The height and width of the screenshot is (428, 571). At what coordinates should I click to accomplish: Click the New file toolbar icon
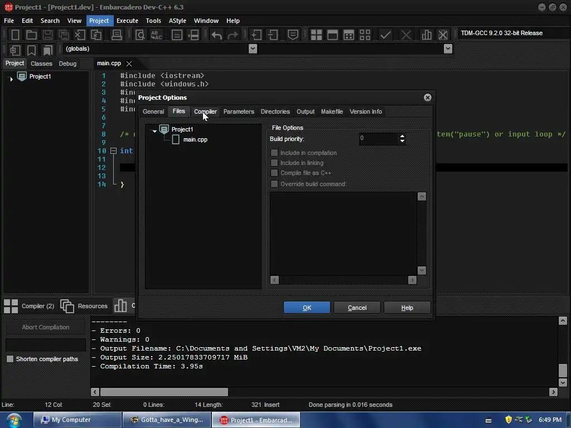(15, 35)
